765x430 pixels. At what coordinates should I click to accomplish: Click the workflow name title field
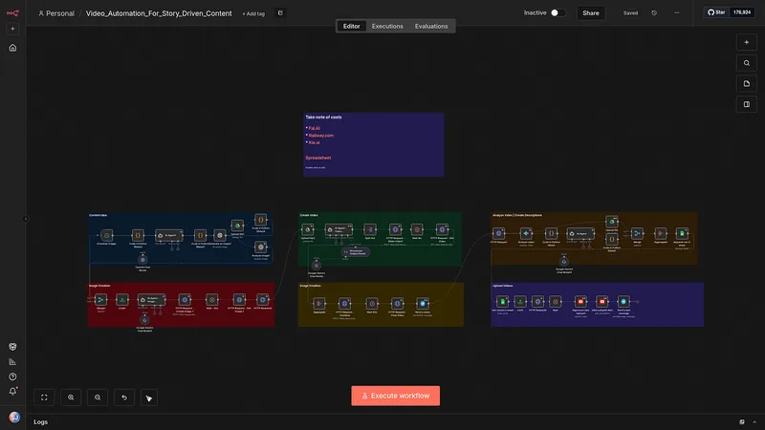click(159, 13)
